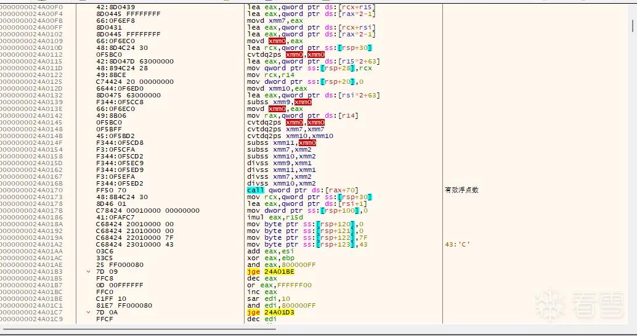The width and height of the screenshot is (637, 336).
Task: Click the jump arrow beside bytes 7D 0A
Action: pyautogui.click(x=88, y=312)
